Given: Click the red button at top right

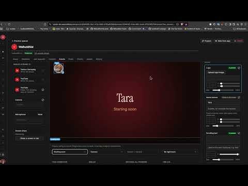Looking at the screenshot, I should tap(239, 41).
